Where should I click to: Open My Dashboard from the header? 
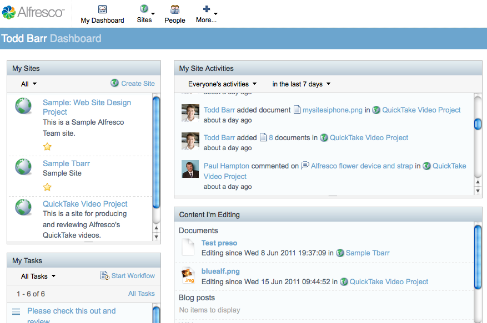pyautogui.click(x=102, y=14)
